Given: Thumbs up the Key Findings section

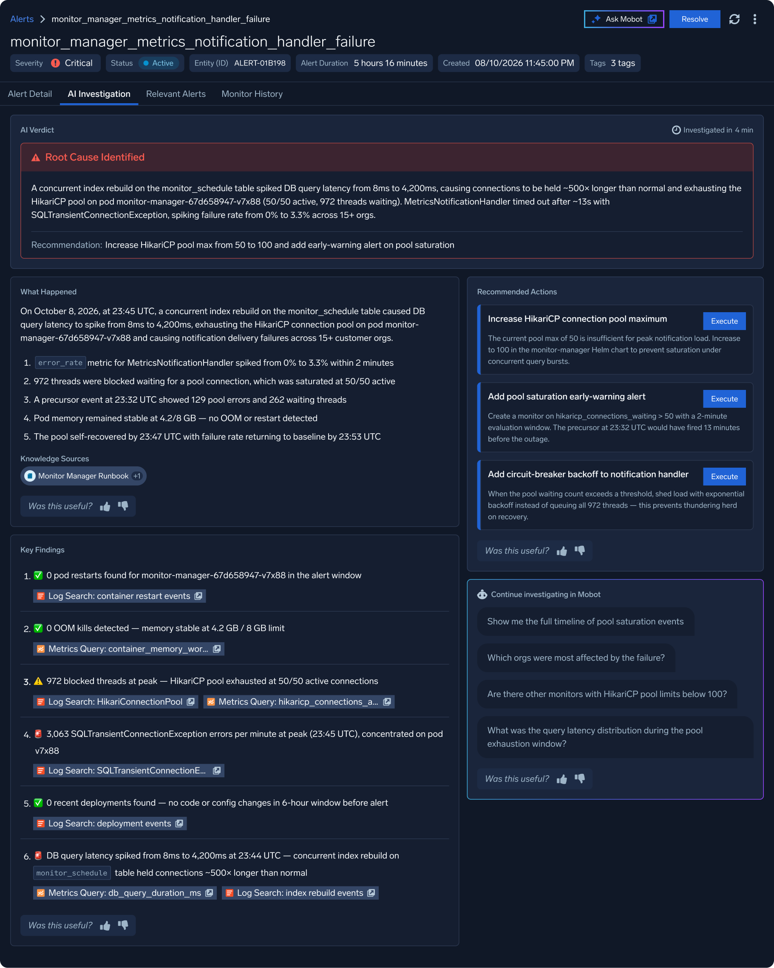Looking at the screenshot, I should (x=105, y=926).
